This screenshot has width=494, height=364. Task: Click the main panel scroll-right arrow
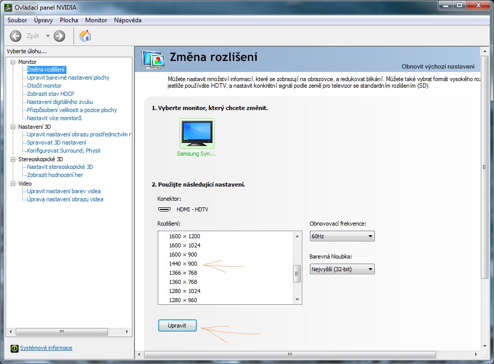(x=476, y=354)
